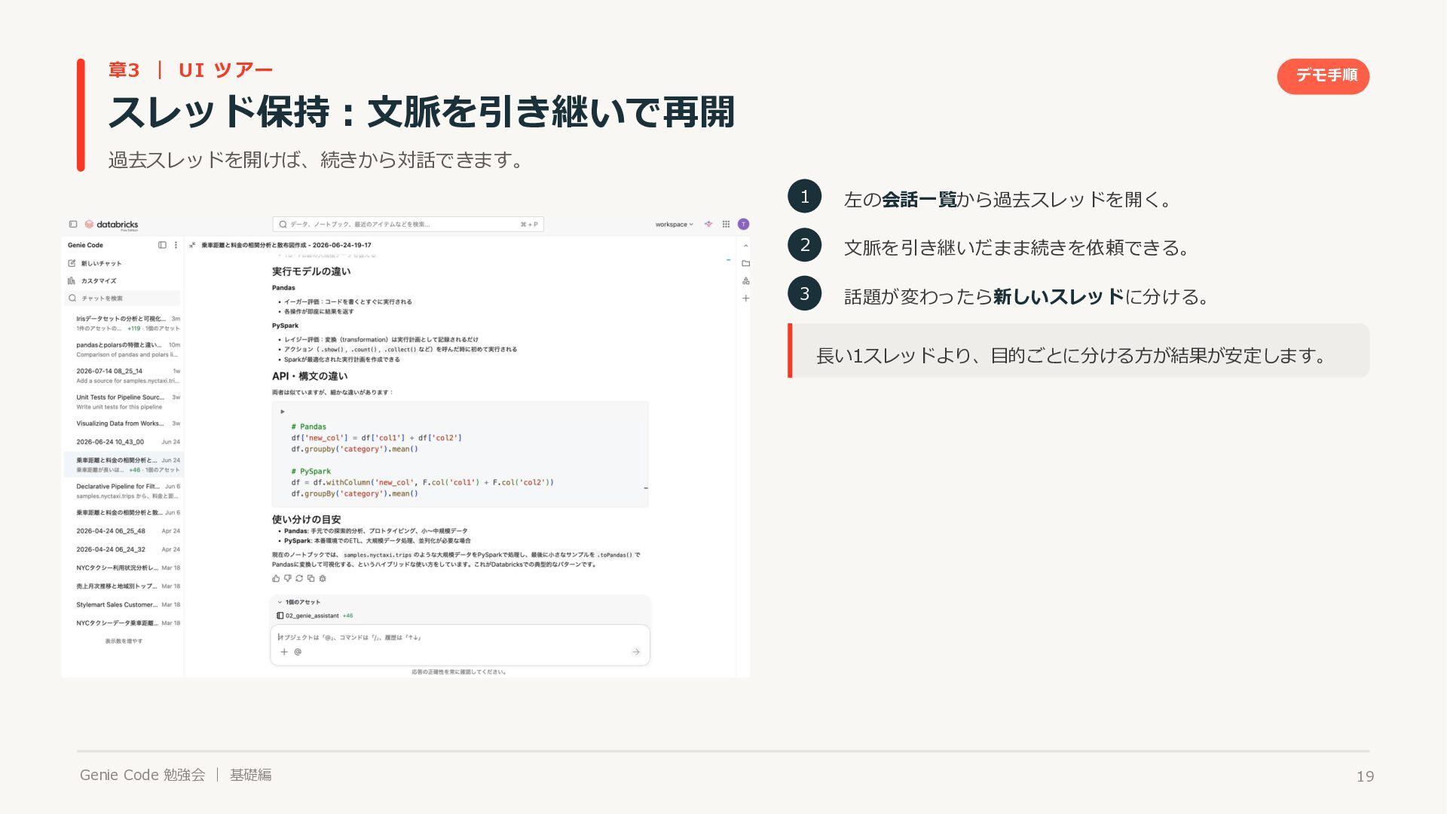1447x814 pixels.
Task: Click the +46 change count beside 02_genie_assistant
Action: pos(347,616)
